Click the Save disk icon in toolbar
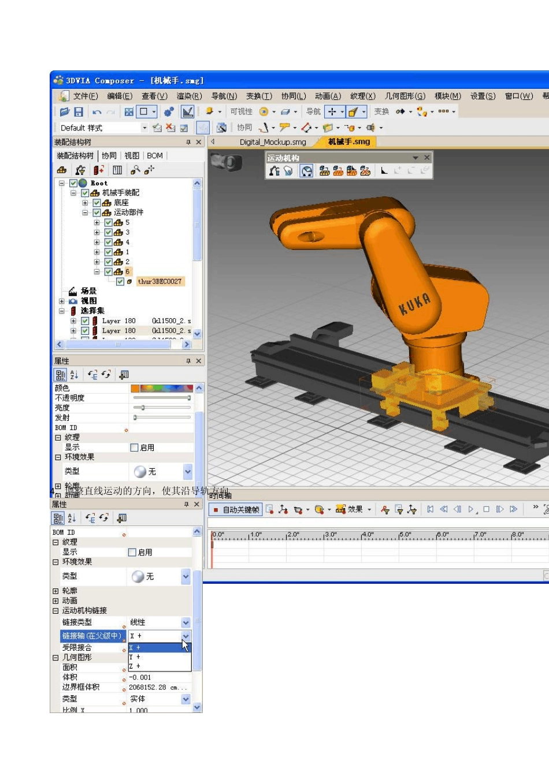This screenshot has width=549, height=776. 79,112
